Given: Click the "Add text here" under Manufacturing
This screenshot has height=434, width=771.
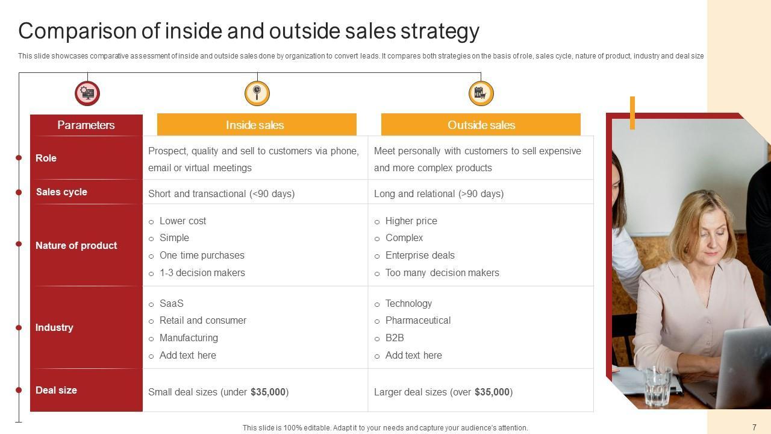Looking at the screenshot, I should pyautogui.click(x=188, y=356).
